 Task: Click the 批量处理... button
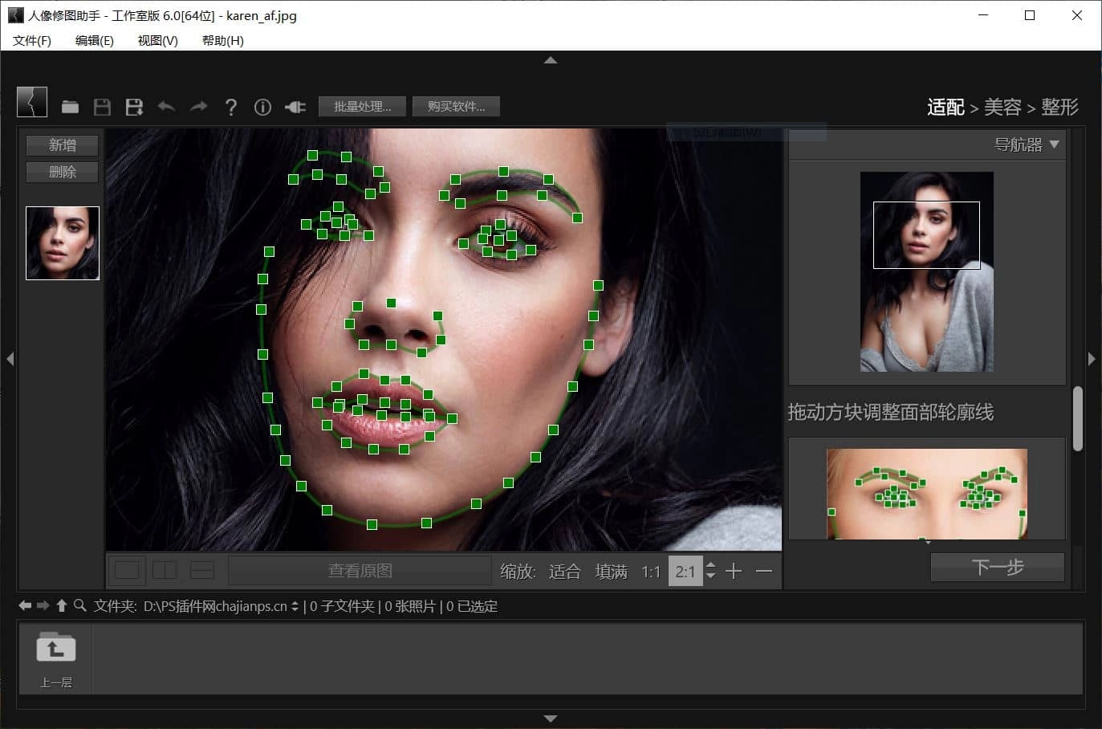pyautogui.click(x=362, y=106)
